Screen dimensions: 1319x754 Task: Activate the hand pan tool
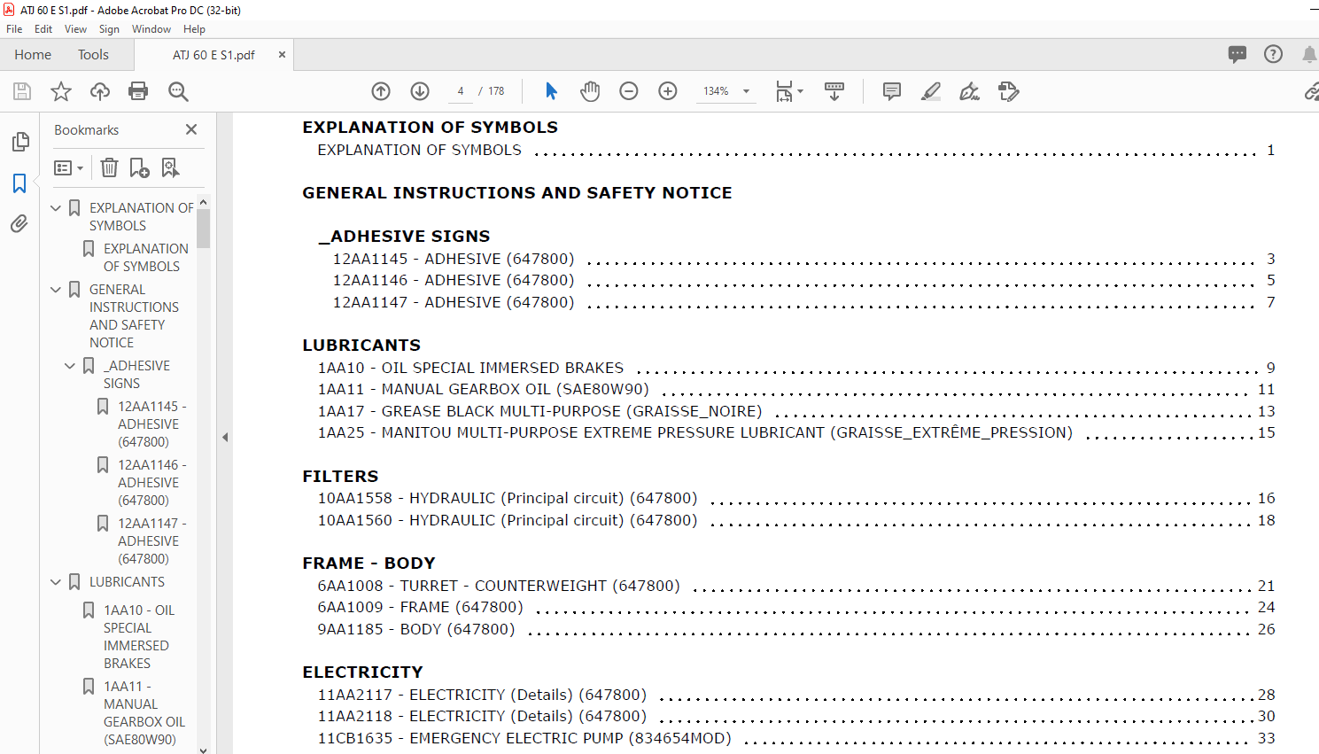point(590,91)
